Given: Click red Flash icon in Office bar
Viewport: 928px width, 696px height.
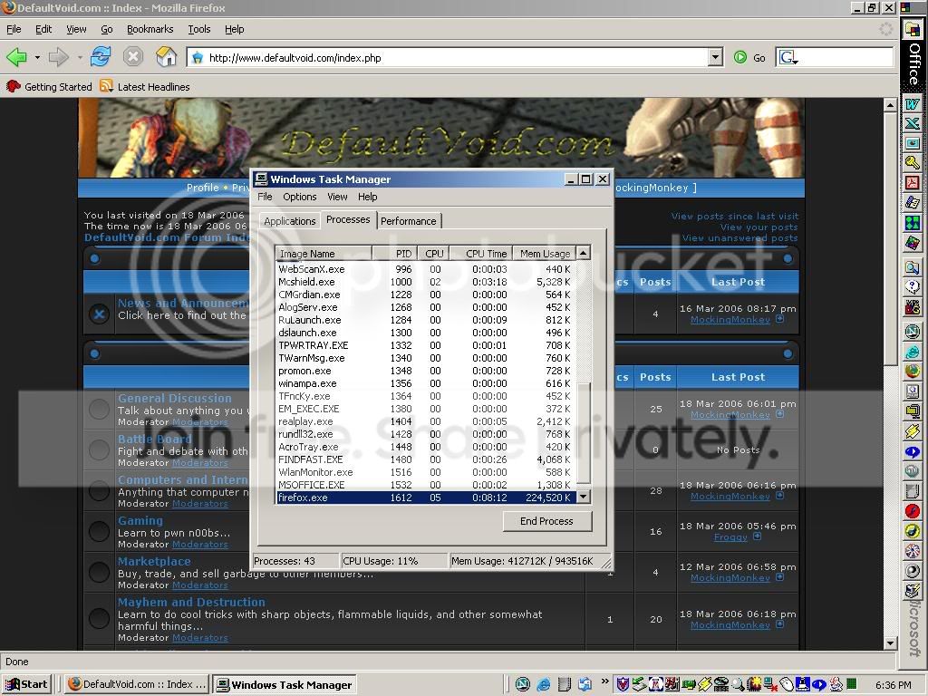Looking at the screenshot, I should coord(912,511).
